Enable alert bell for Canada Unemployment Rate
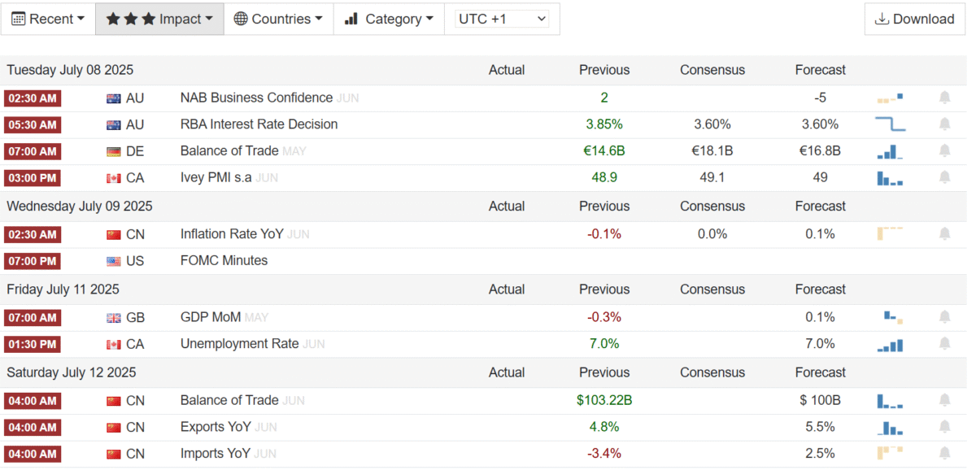 coord(944,344)
